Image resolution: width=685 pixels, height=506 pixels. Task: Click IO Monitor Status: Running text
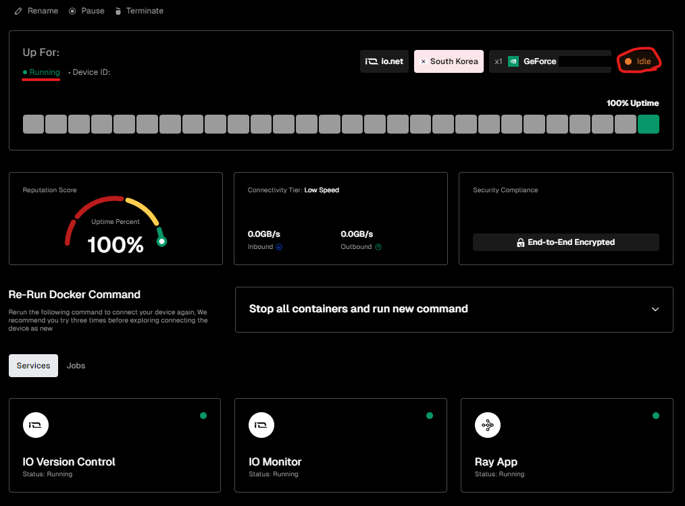coord(274,474)
